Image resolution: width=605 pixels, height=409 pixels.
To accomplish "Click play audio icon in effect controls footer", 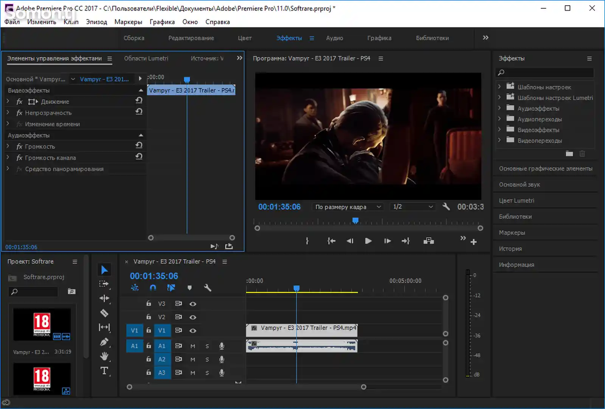I will point(214,246).
